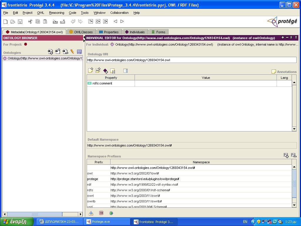This screenshot has width=301, height=226.
Task: Switch to the Properties tab
Action: coord(109,32)
